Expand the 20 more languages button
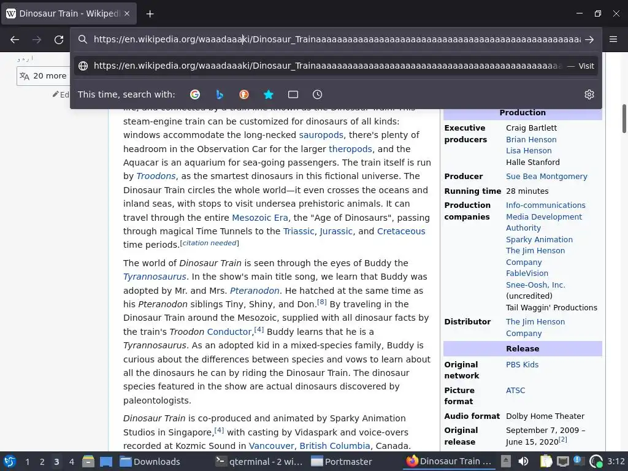 click(x=44, y=75)
